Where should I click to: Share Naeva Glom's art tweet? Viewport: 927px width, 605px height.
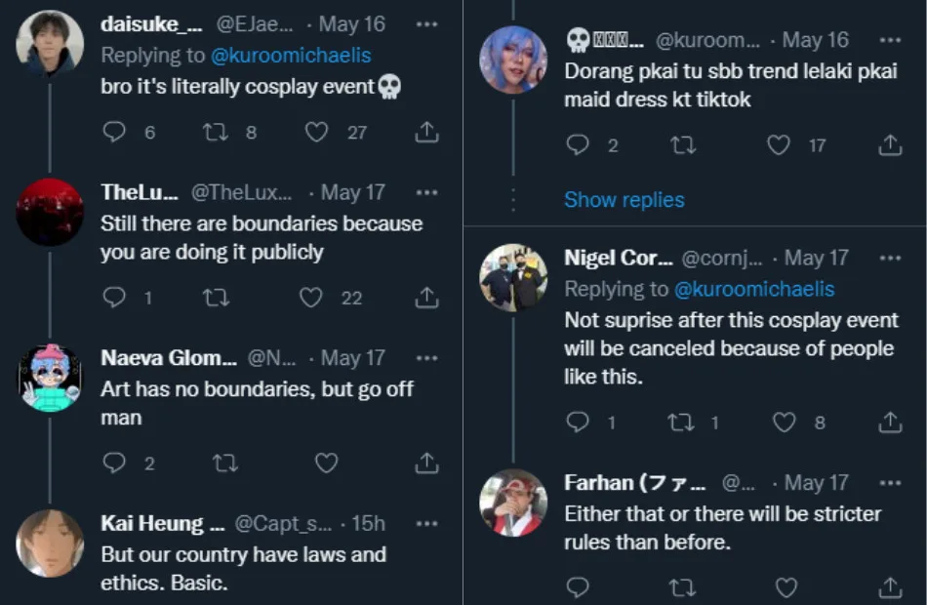click(426, 464)
